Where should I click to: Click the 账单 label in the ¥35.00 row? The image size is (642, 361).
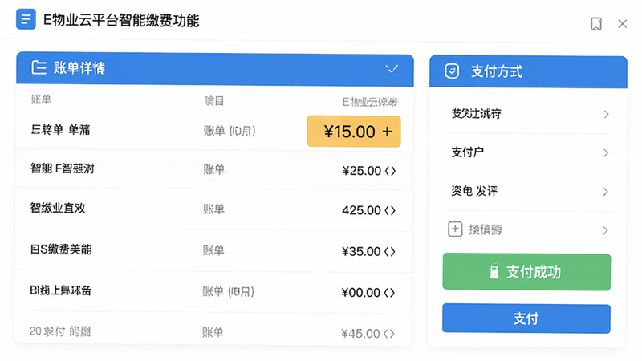pyautogui.click(x=213, y=250)
